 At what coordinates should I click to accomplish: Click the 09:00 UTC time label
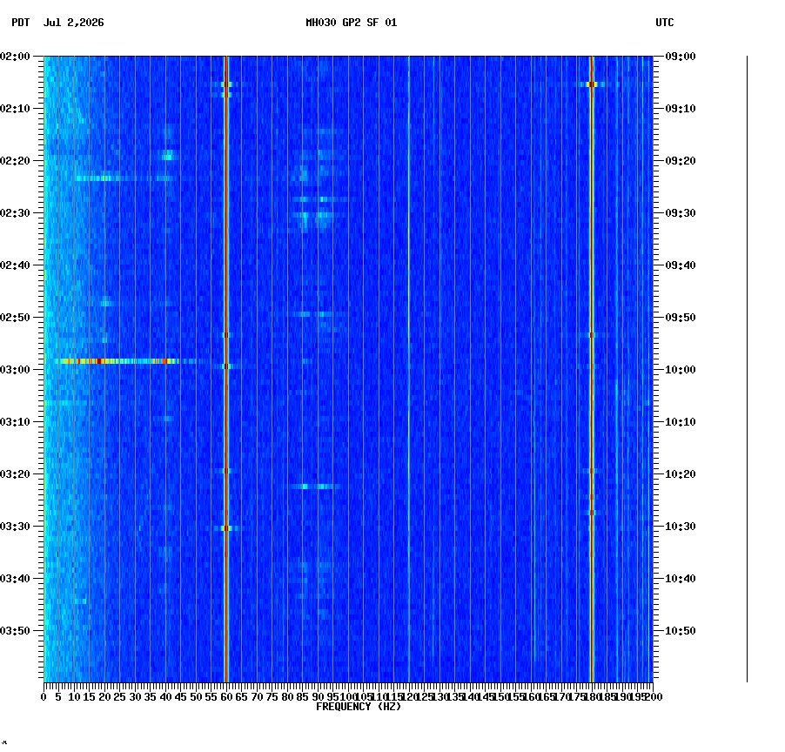[x=681, y=57]
